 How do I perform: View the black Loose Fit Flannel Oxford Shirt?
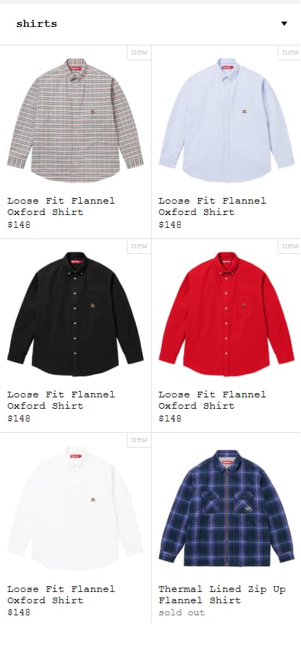click(75, 314)
